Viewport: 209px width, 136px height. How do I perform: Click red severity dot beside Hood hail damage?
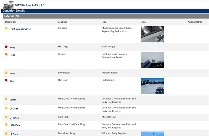[6, 47]
